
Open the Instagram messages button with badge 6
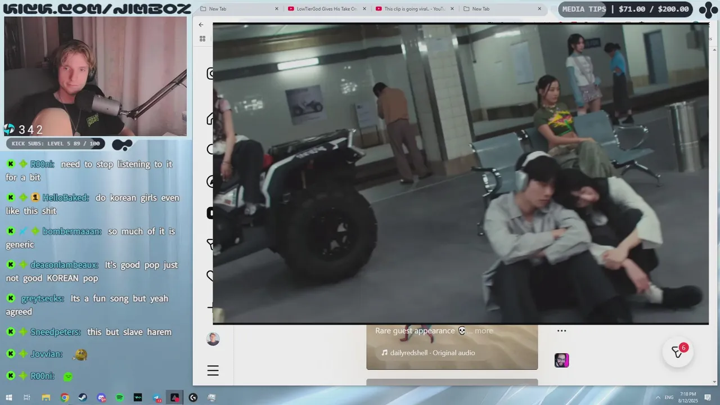[678, 352]
